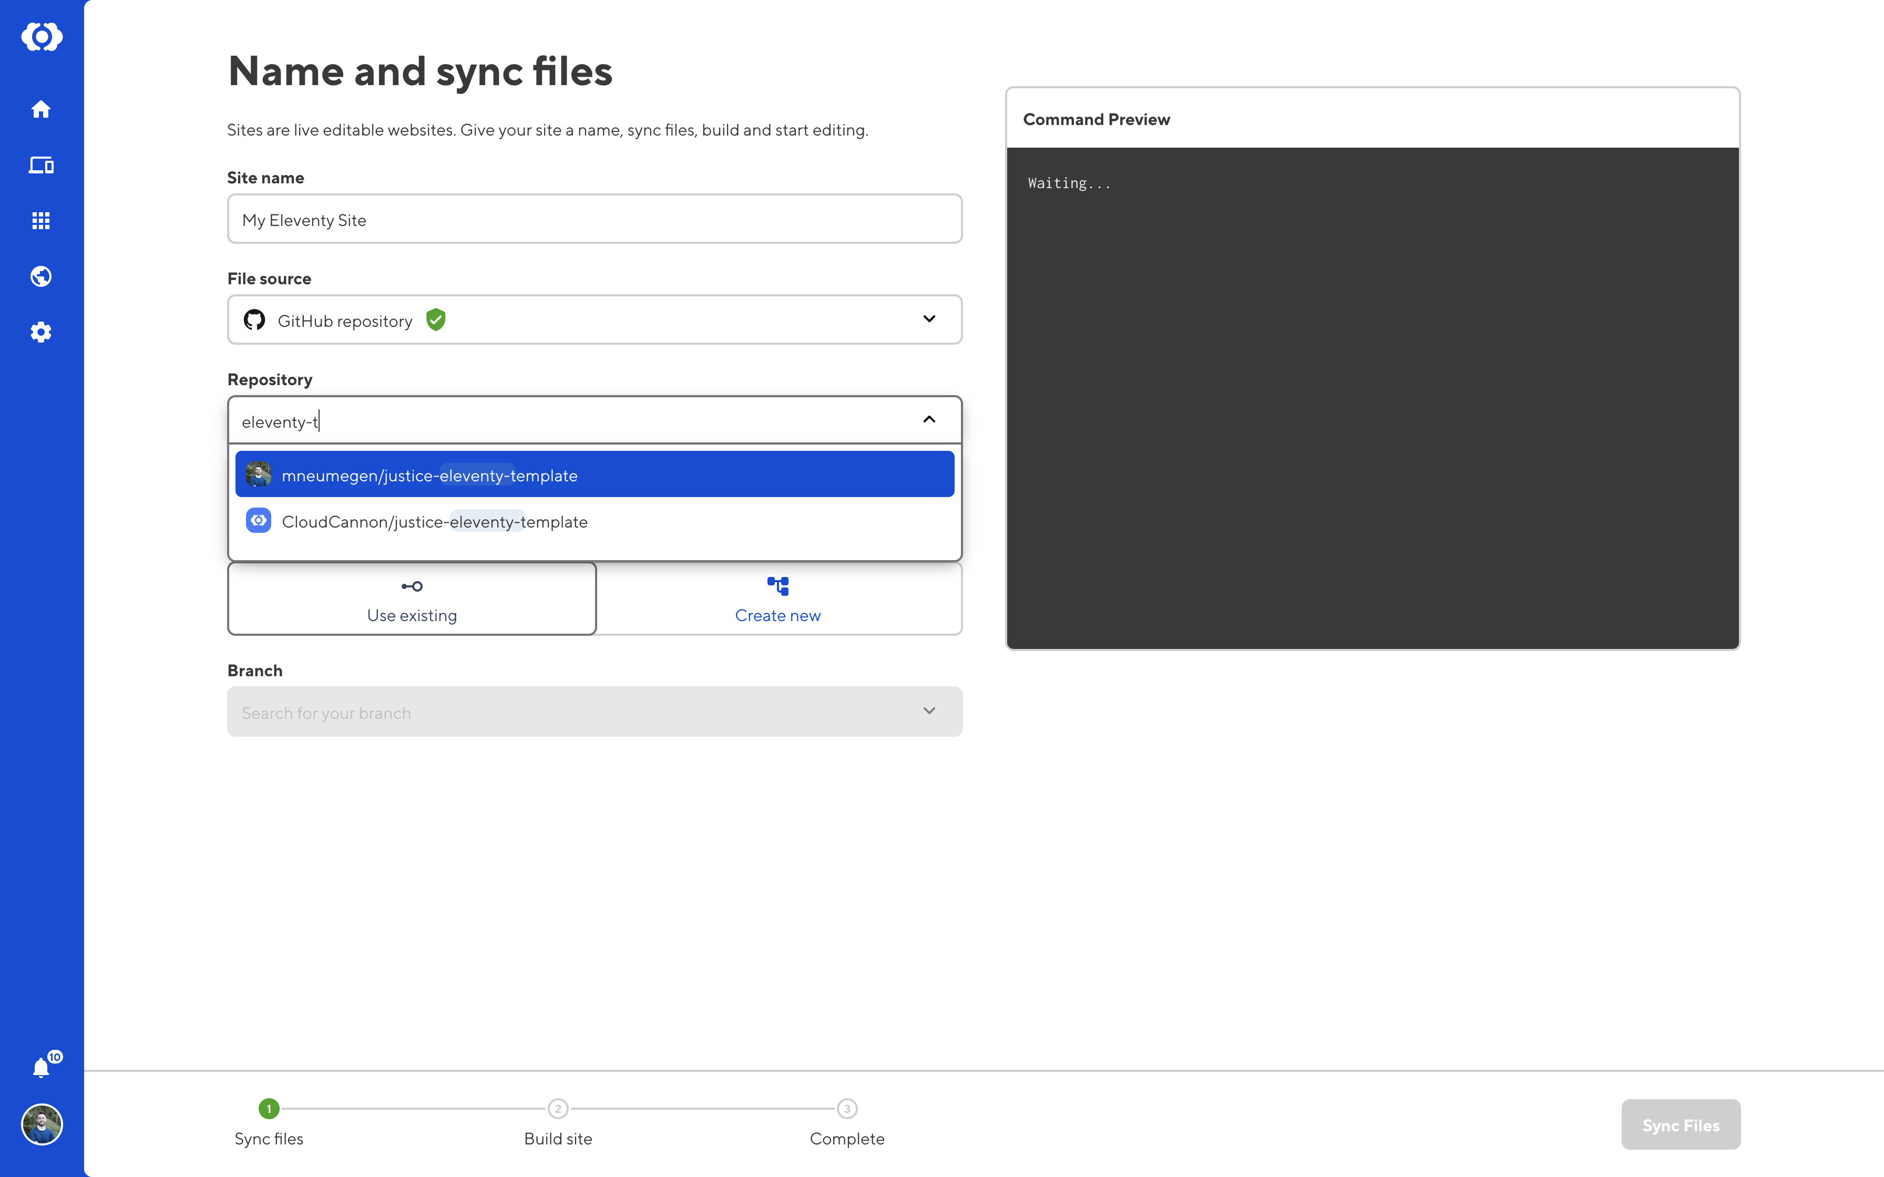The width and height of the screenshot is (1884, 1177).
Task: Click the user avatar in the sidebar
Action: [x=41, y=1124]
